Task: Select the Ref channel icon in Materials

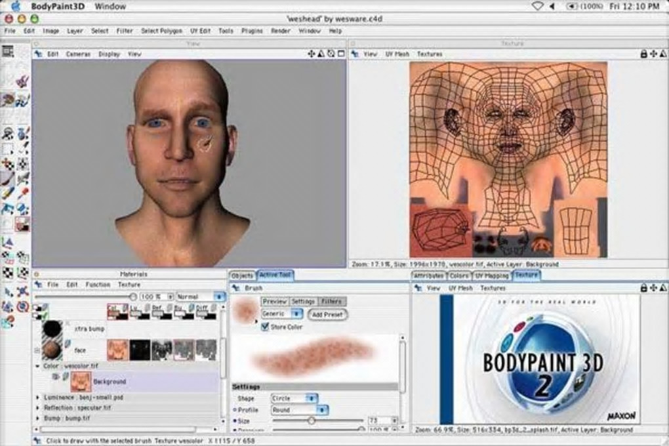Action: point(162,312)
